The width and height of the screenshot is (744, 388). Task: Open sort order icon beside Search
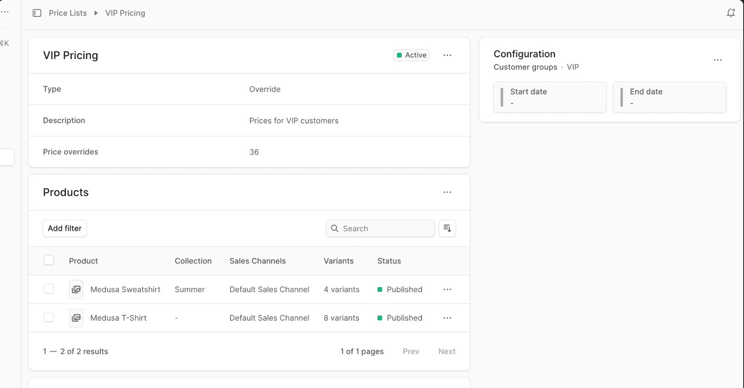click(x=447, y=228)
